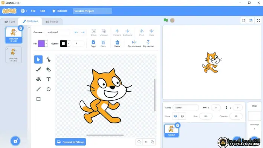The width and height of the screenshot is (263, 148).
Task: Open Choose a Costume cat button
Action: click(x=15, y=141)
